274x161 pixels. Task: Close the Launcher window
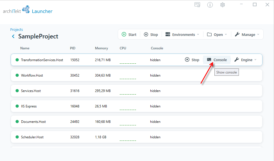pyautogui.click(x=267, y=4)
